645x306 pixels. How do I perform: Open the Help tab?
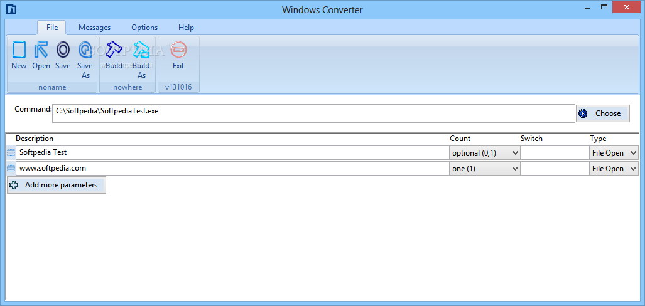[186, 28]
